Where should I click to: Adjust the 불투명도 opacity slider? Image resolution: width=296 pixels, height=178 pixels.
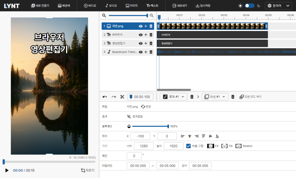pyautogui.click(x=150, y=126)
